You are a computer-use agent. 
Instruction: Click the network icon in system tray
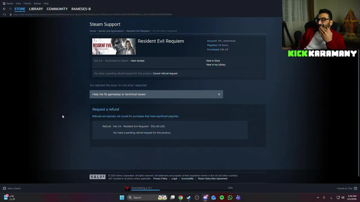click(338, 198)
